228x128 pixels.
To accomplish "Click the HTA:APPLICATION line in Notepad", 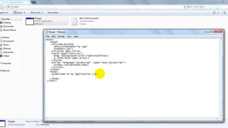I will [x=62, y=44].
